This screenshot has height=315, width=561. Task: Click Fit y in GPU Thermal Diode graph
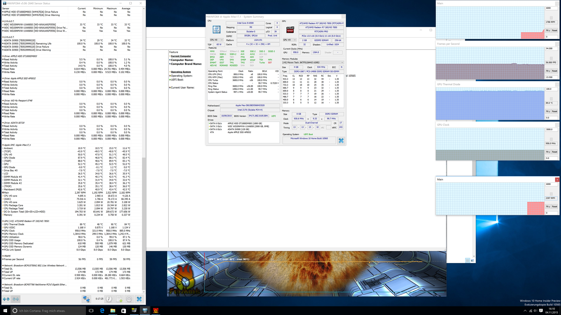(548, 111)
